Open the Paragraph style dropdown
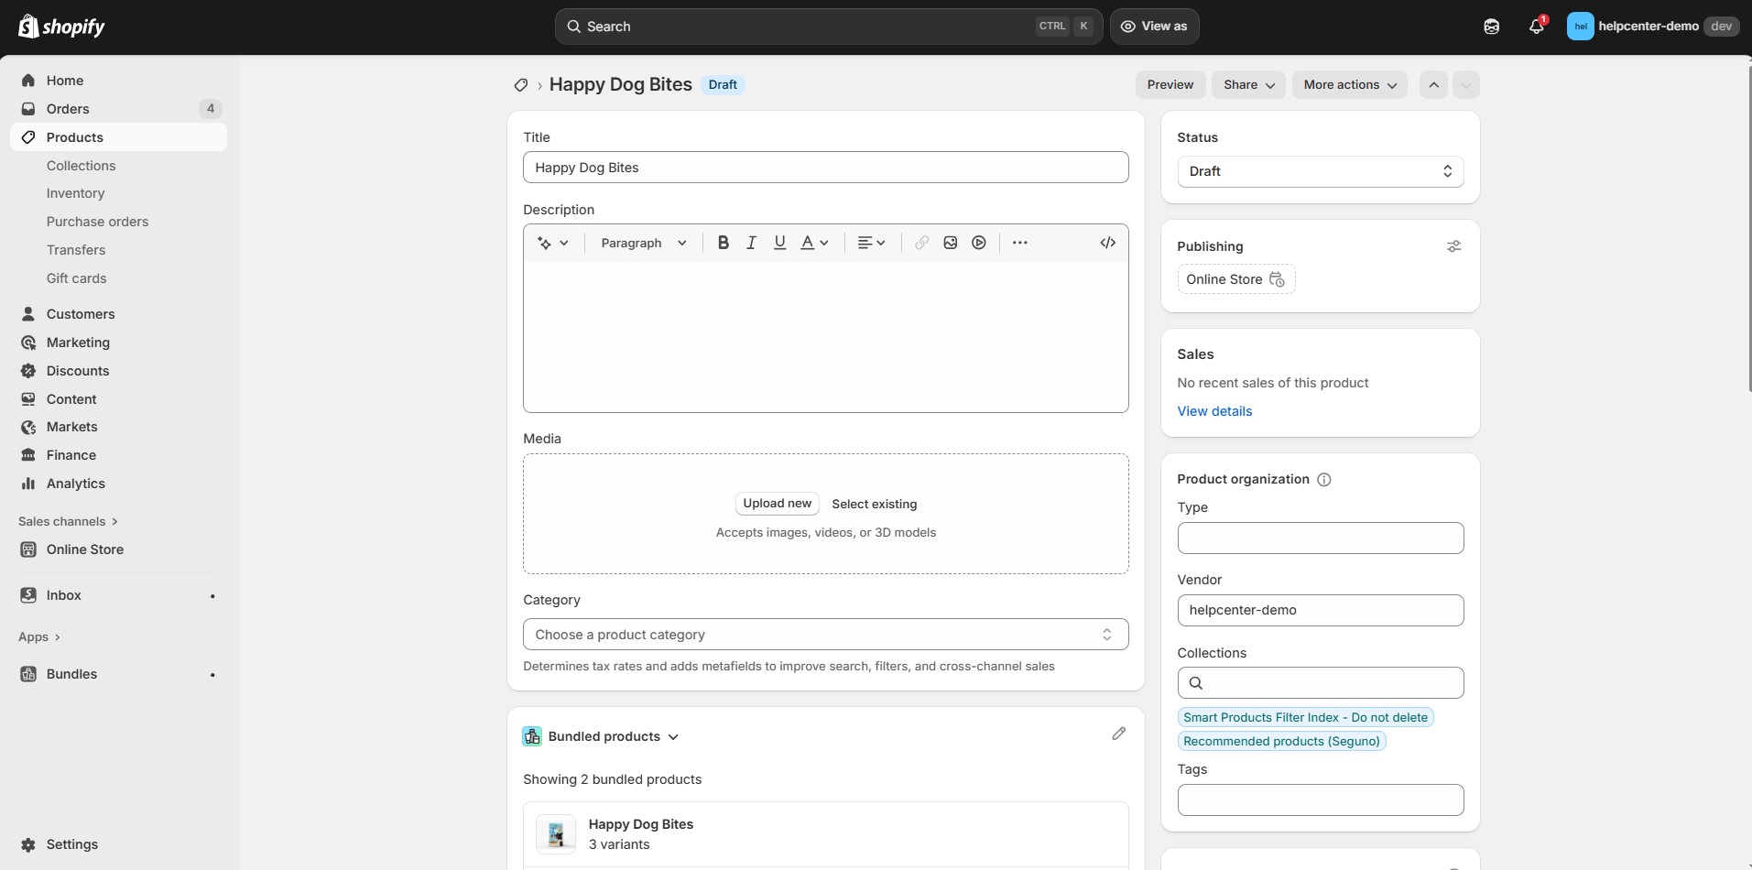Image resolution: width=1752 pixels, height=870 pixels. pos(643,243)
